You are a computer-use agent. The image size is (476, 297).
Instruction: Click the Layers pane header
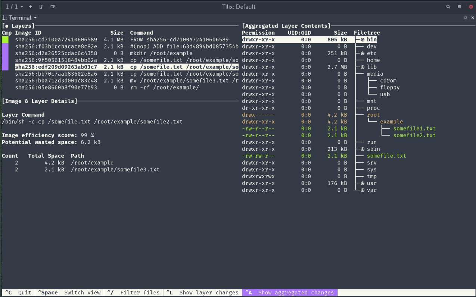click(x=18, y=26)
